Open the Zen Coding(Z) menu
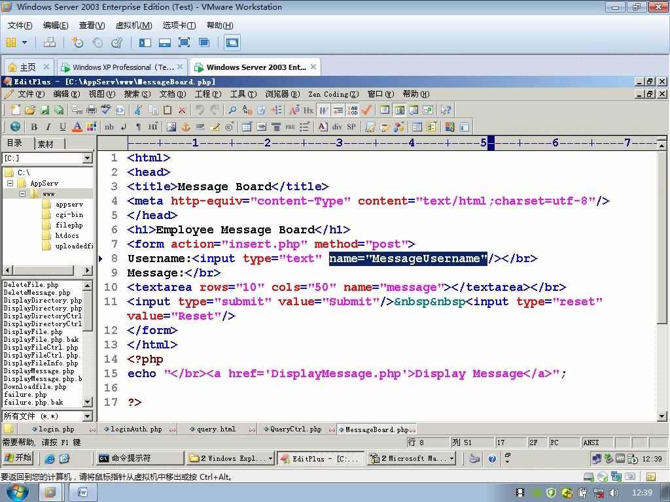 pos(334,94)
